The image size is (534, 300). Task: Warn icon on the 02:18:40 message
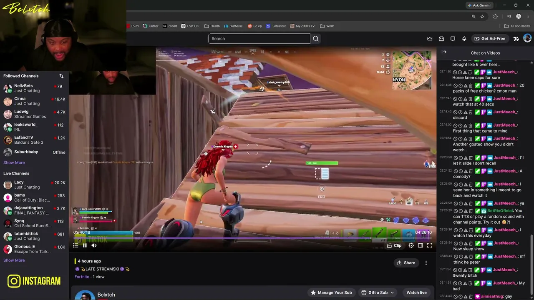pyautogui.click(x=466, y=112)
